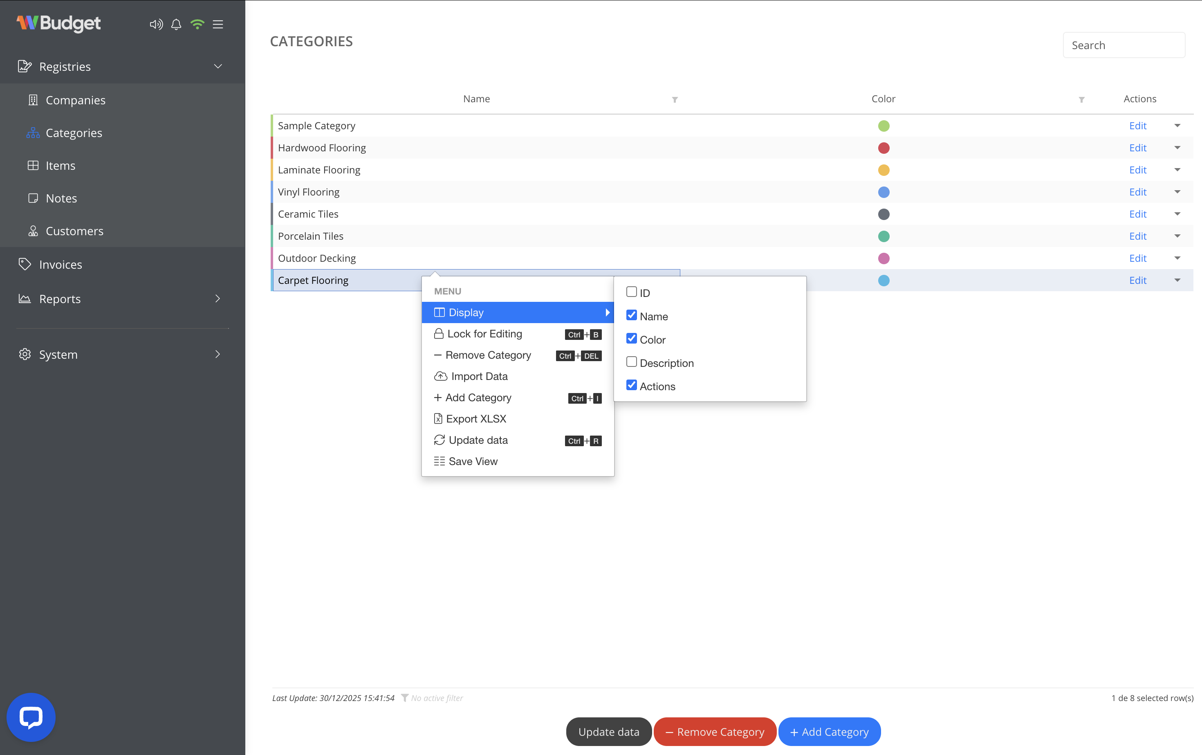Select the Categories sidebar icon
The image size is (1202, 755).
pyautogui.click(x=32, y=133)
